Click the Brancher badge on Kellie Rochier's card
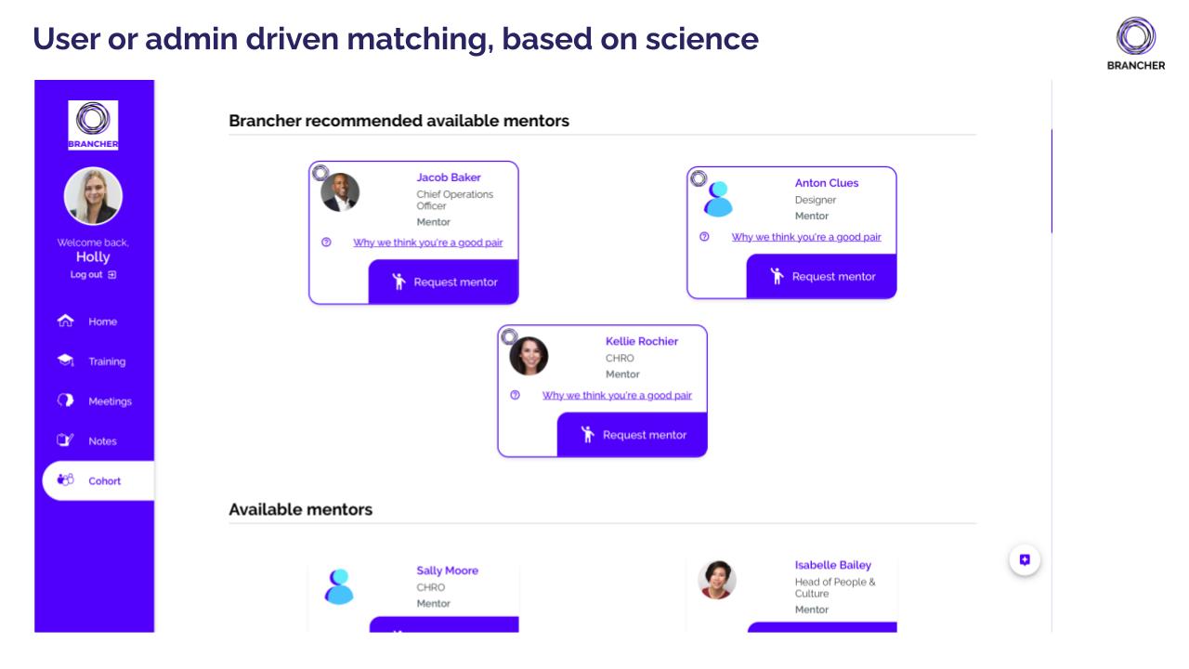The height and width of the screenshot is (669, 1189). coord(508,334)
